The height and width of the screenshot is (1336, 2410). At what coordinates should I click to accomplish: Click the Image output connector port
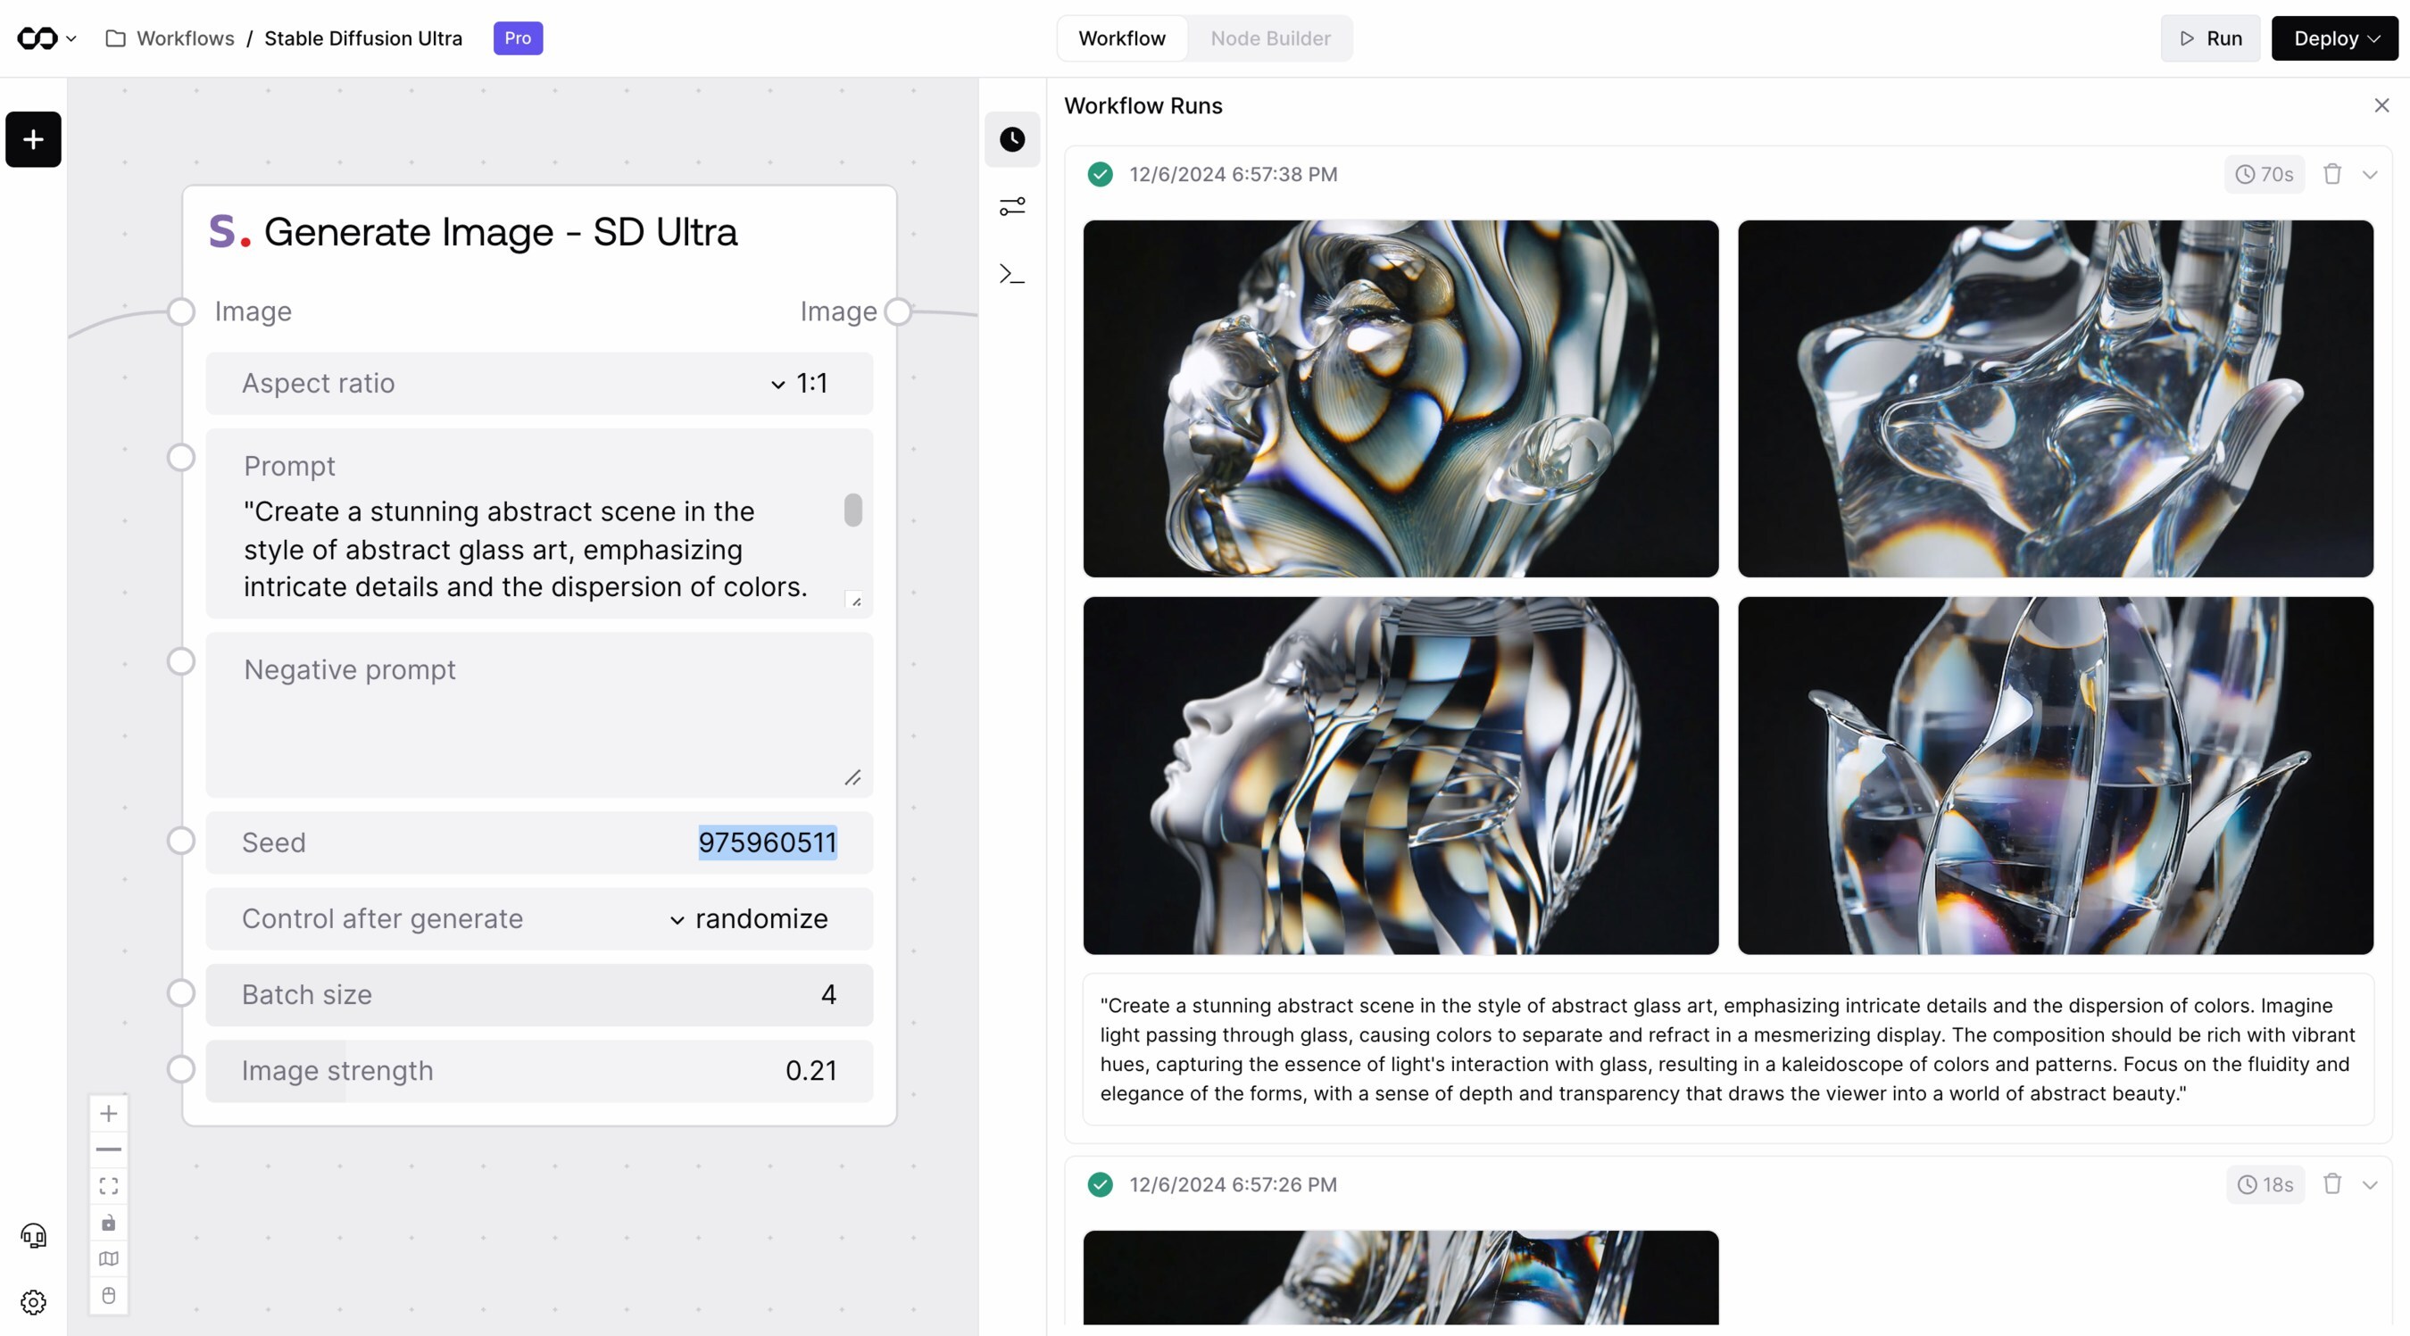898,311
